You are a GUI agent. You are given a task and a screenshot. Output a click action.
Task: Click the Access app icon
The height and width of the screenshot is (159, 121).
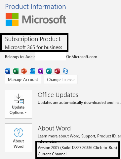[57, 71]
